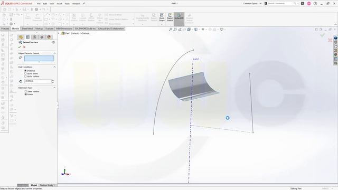
Task: Open the DimXpertManager crosshair tab icon
Action: 42,37
